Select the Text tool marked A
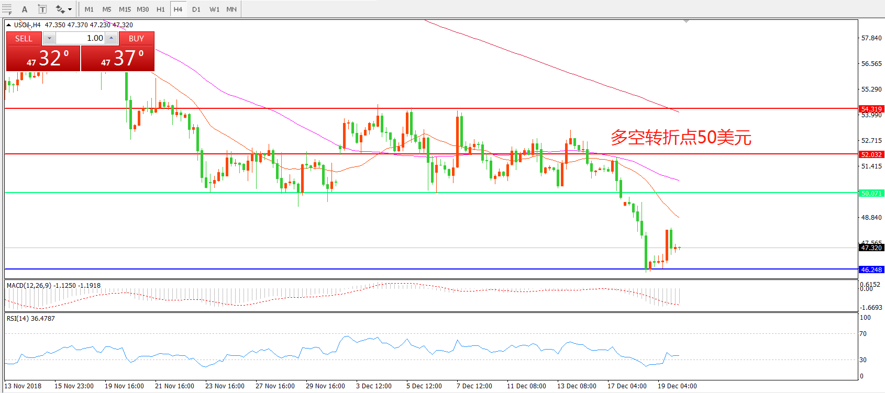885x393 pixels. 25,9
